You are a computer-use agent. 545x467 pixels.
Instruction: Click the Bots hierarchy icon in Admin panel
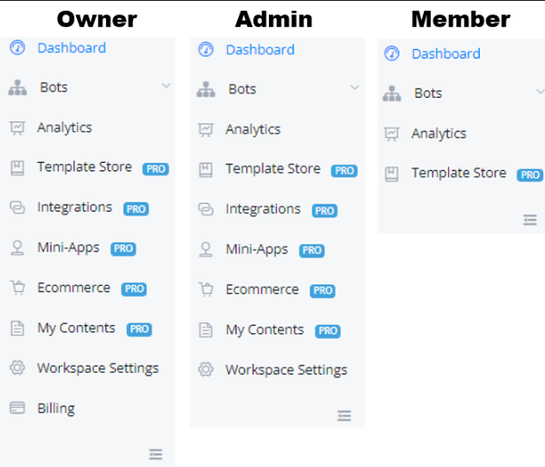(x=206, y=90)
